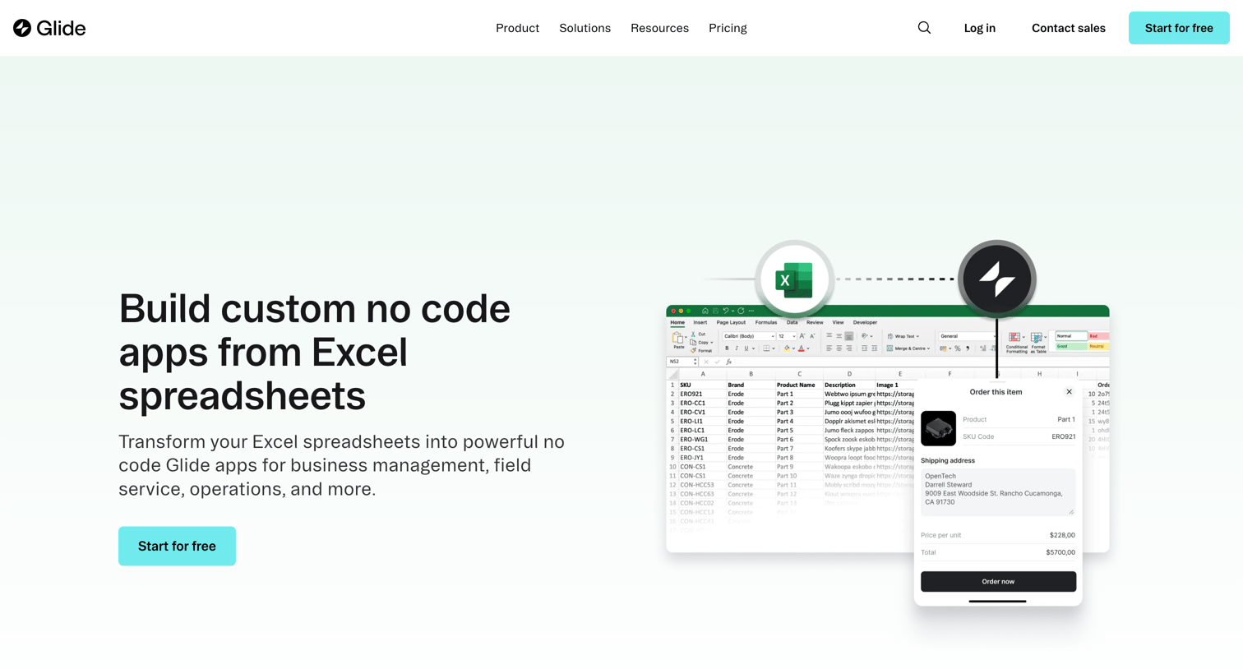Click the Log in link
The image size is (1243, 669).
[979, 28]
